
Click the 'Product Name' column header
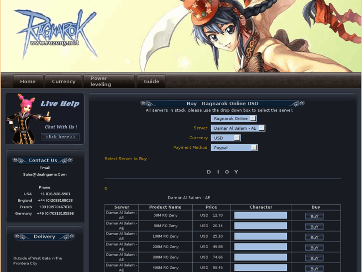click(x=165, y=207)
